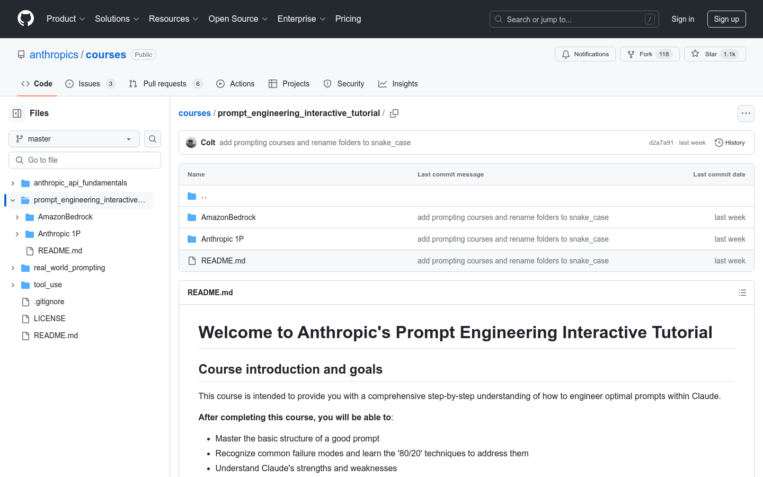The image size is (763, 477).
Task: Open AmazonBedrock folder in the file table
Action: point(228,217)
